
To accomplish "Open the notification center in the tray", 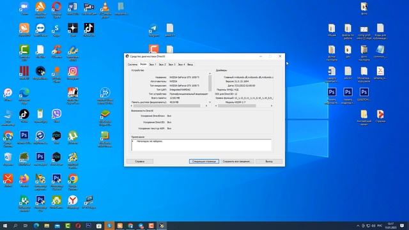I will pos(402,226).
